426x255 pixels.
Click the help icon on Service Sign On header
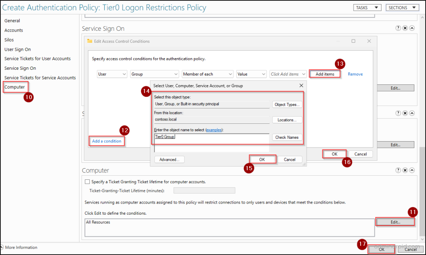tap(399, 28)
